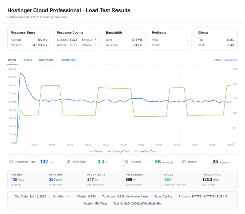Click the Loader.io performance data subtitle
This screenshot has height=214, width=245.
(x=37, y=17)
